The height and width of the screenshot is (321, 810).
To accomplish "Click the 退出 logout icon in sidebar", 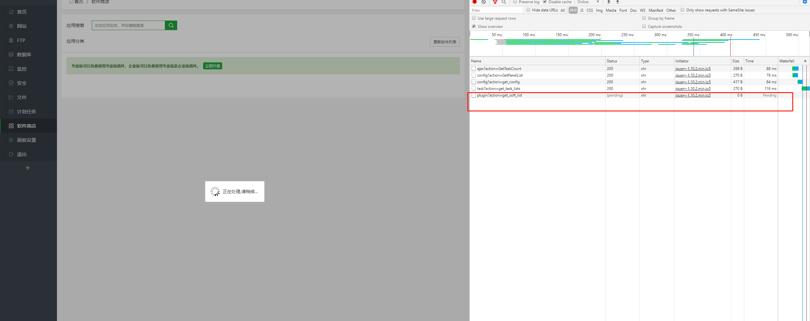I will (x=11, y=154).
